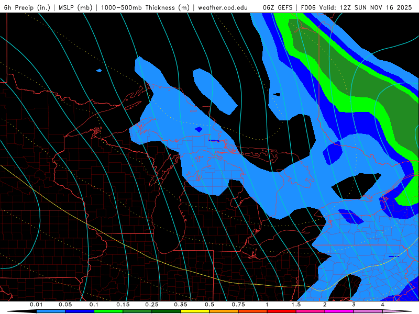Select the pink legend swatch after 1.5
419x314 pixels.
(x=311, y=311)
